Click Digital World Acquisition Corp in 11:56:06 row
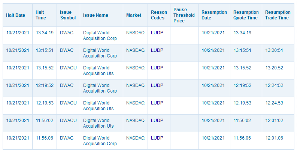The width and height of the screenshot is (297, 150). coord(100,141)
